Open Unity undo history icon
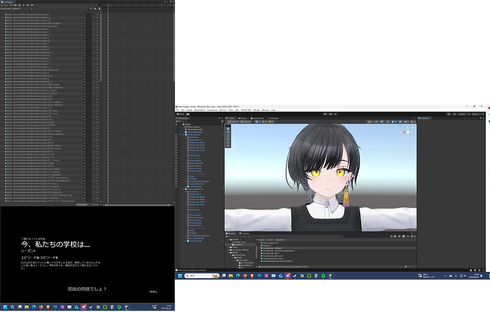The height and width of the screenshot is (312, 490). 449,114
